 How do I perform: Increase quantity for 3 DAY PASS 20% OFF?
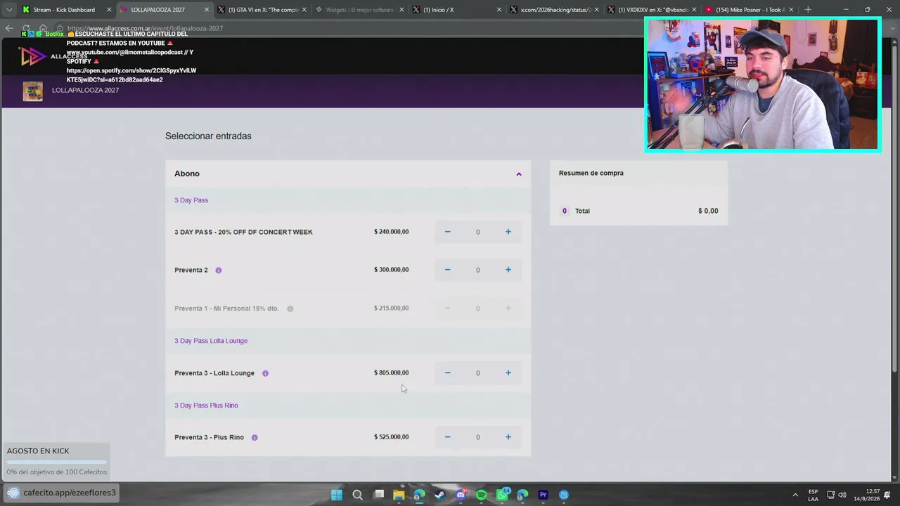pos(508,232)
